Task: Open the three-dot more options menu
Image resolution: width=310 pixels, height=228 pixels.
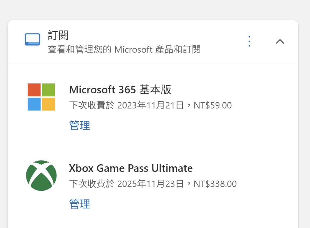Action: point(249,41)
